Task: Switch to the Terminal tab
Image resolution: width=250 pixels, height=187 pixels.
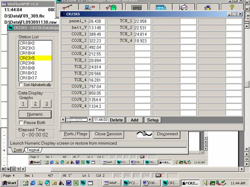Action: (33, 150)
